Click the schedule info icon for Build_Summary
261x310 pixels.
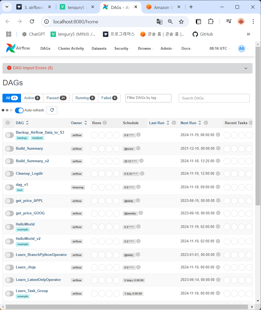point(138,148)
